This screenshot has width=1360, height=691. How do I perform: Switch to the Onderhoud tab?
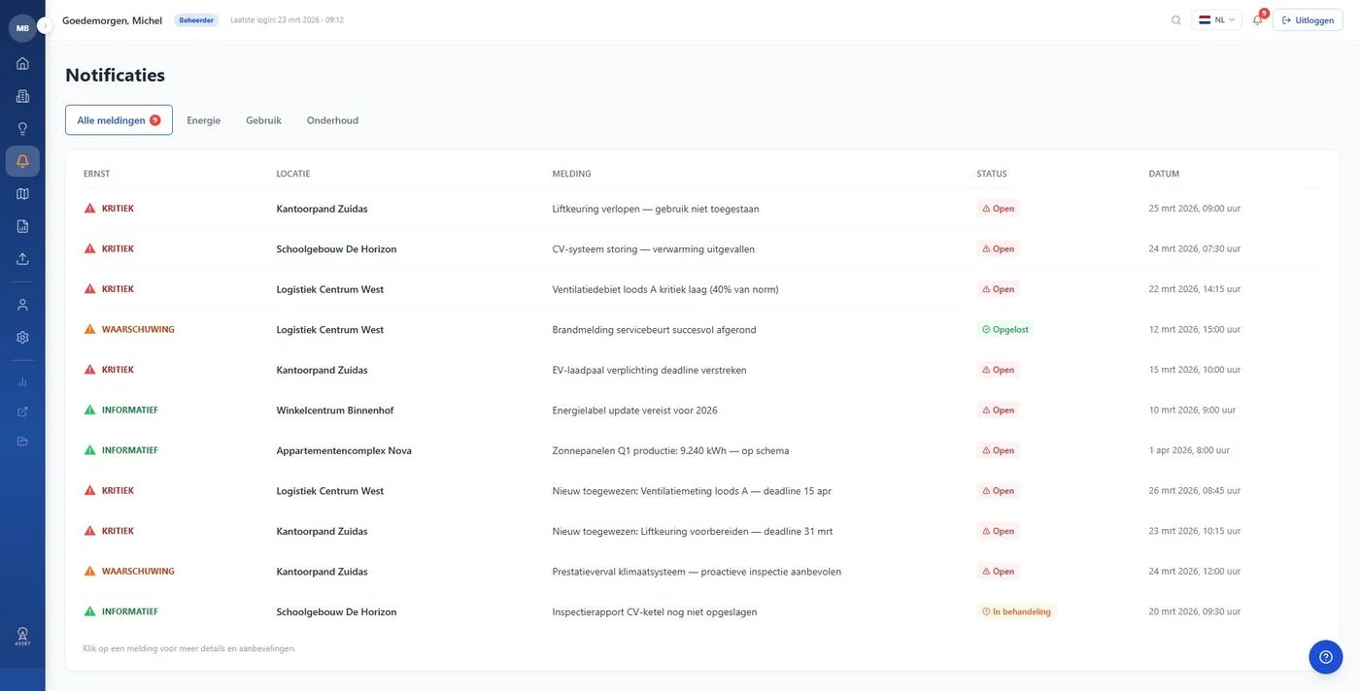(332, 120)
